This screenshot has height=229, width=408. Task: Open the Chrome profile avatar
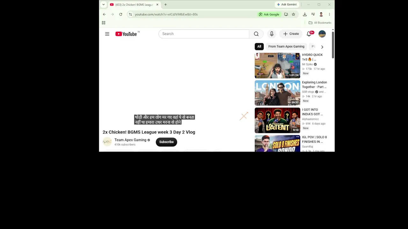tap(321, 14)
